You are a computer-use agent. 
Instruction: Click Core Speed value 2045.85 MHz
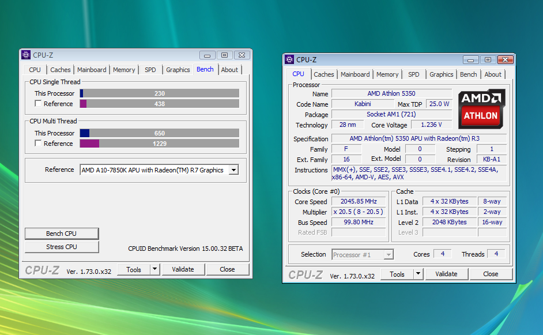(359, 201)
